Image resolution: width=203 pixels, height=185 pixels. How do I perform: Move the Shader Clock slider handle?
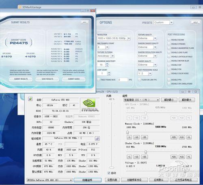pyautogui.click(x=146, y=152)
